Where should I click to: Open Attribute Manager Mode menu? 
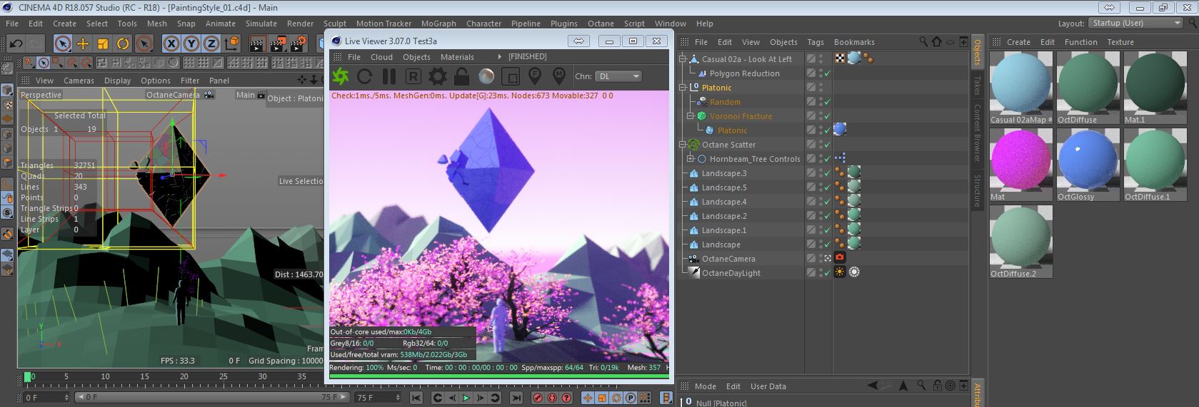(706, 386)
